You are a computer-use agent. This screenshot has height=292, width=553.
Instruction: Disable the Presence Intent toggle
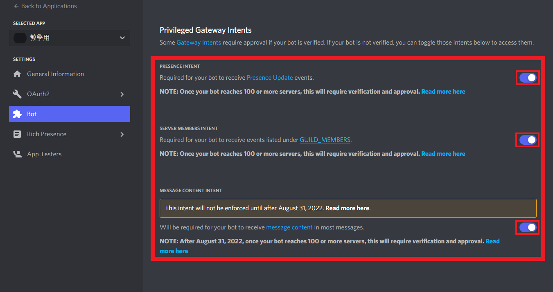[x=528, y=78]
